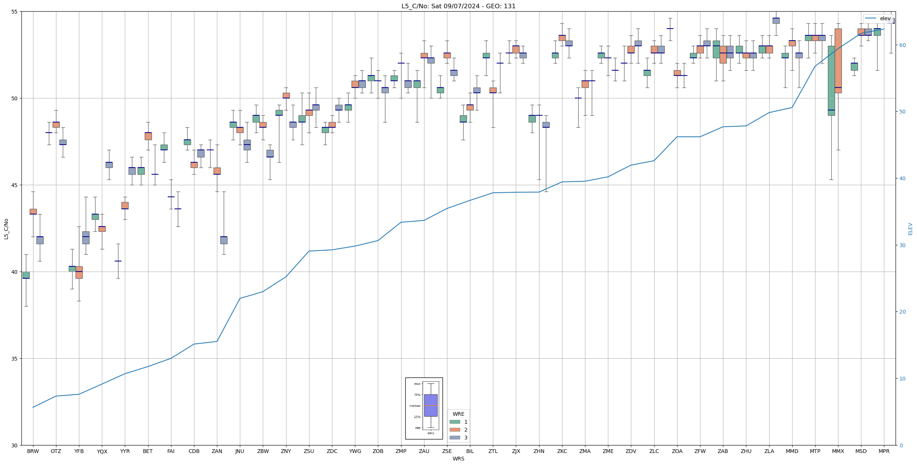
Task: Click the ZDV station tick label
Action: [631, 451]
